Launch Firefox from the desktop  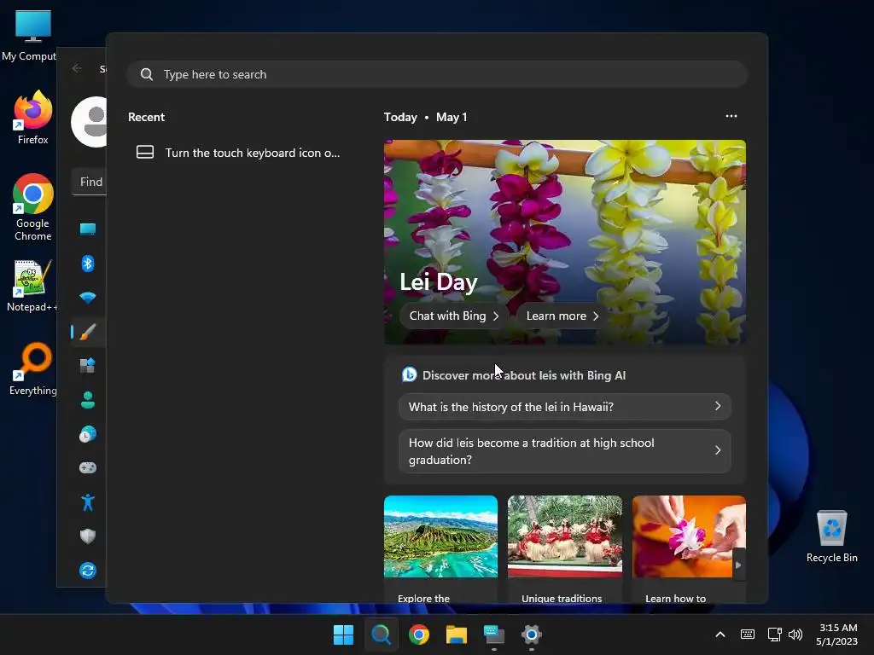(33, 118)
